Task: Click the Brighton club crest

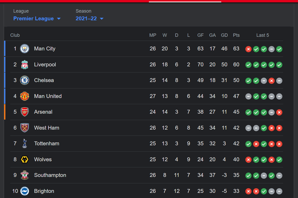Action: (25, 191)
